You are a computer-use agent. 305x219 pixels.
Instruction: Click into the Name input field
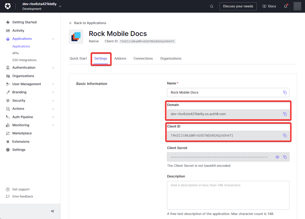[228, 93]
